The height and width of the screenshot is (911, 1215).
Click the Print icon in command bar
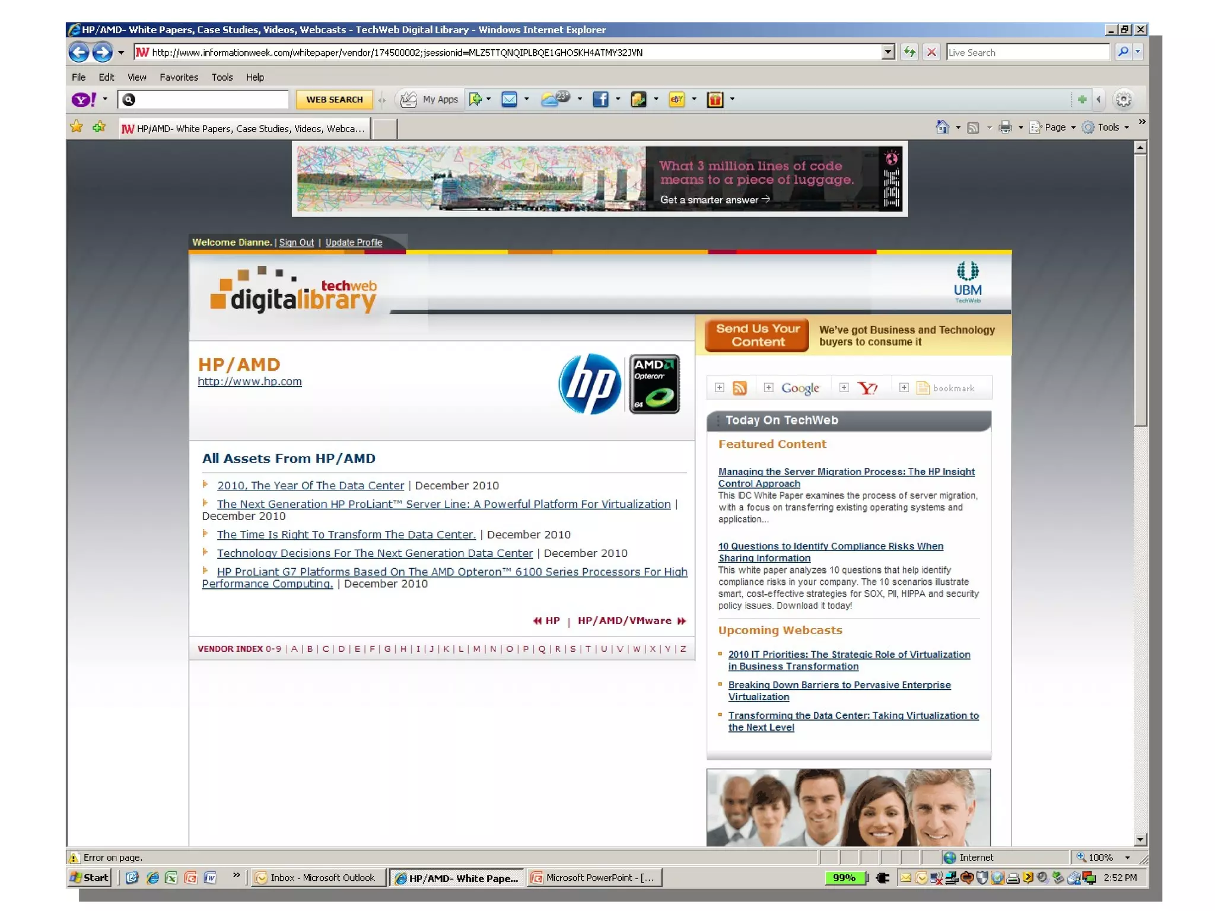tap(1004, 127)
